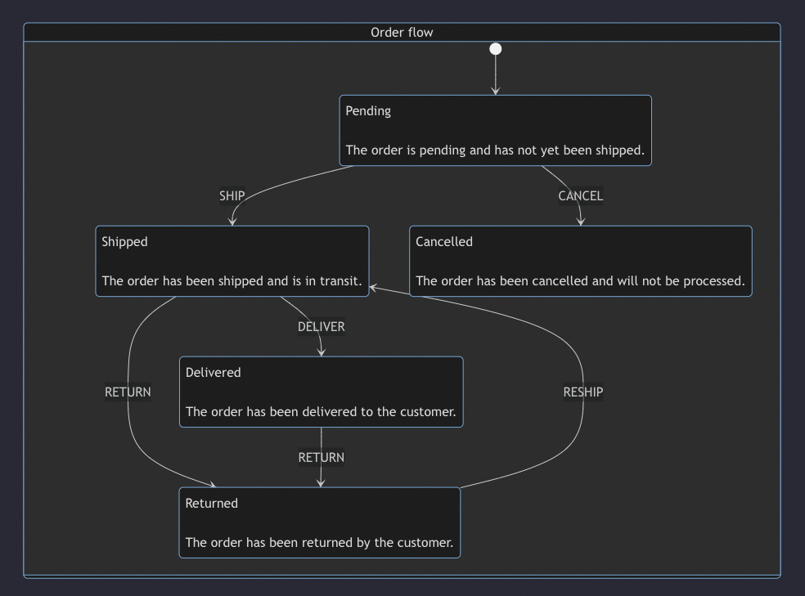Click the initial state circle

click(x=495, y=48)
